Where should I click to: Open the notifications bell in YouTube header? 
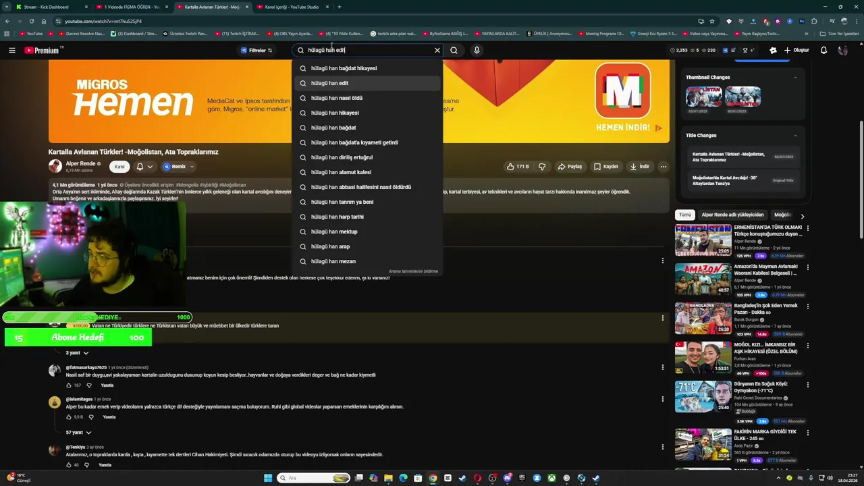(x=823, y=50)
